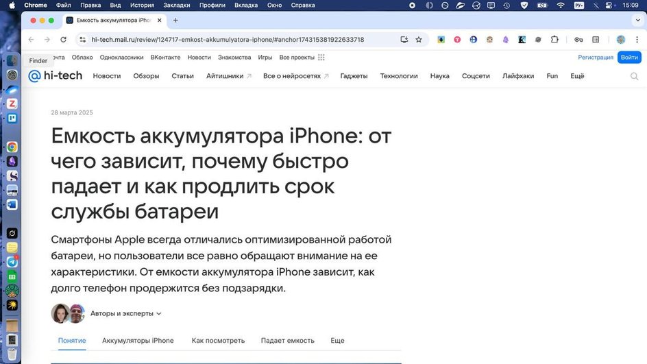The width and height of the screenshot is (647, 364).
Task: Open Chrome's three-dot menu
Action: pyautogui.click(x=637, y=40)
